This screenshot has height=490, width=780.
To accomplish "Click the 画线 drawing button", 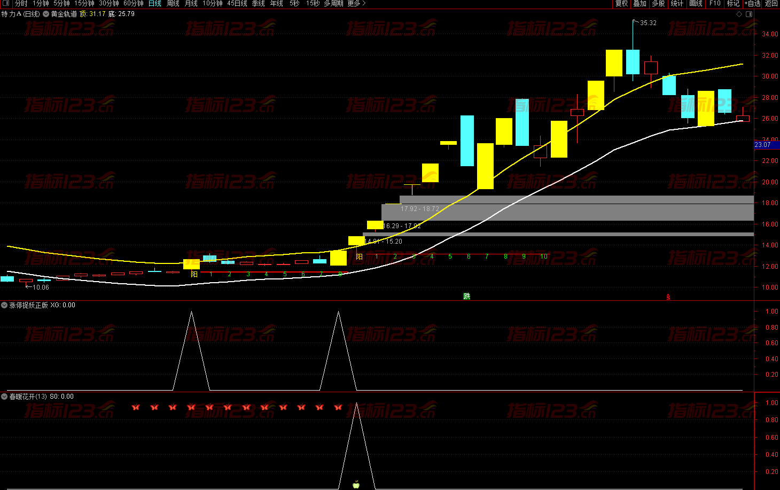I will click(696, 3).
